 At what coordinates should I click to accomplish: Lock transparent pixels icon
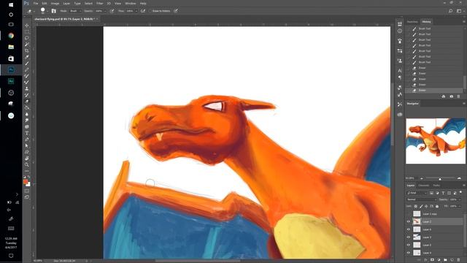coord(416,206)
